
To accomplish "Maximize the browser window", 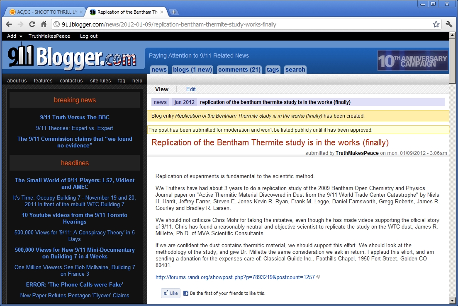I will click(433, 4).
